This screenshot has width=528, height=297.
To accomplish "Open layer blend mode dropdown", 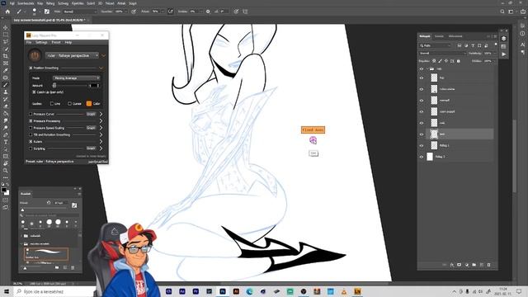I will point(442,53).
